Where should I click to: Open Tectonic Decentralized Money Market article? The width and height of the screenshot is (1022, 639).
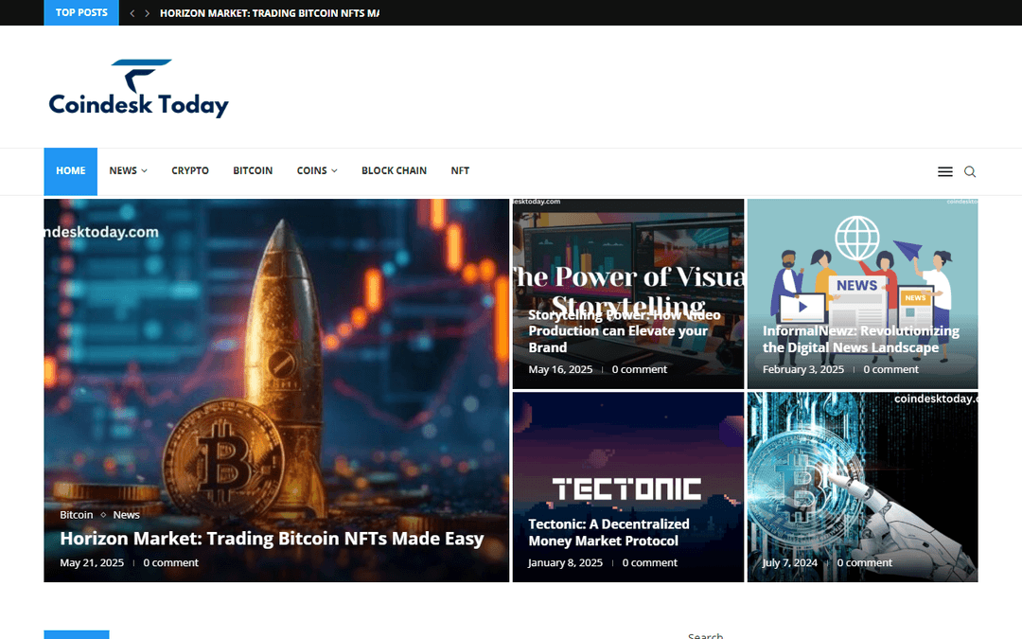coord(608,532)
